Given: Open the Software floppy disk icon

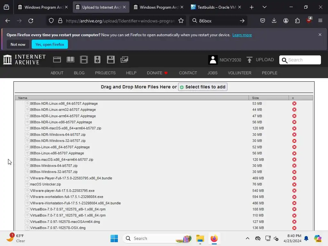Looking at the screenshot, I should [111, 60].
